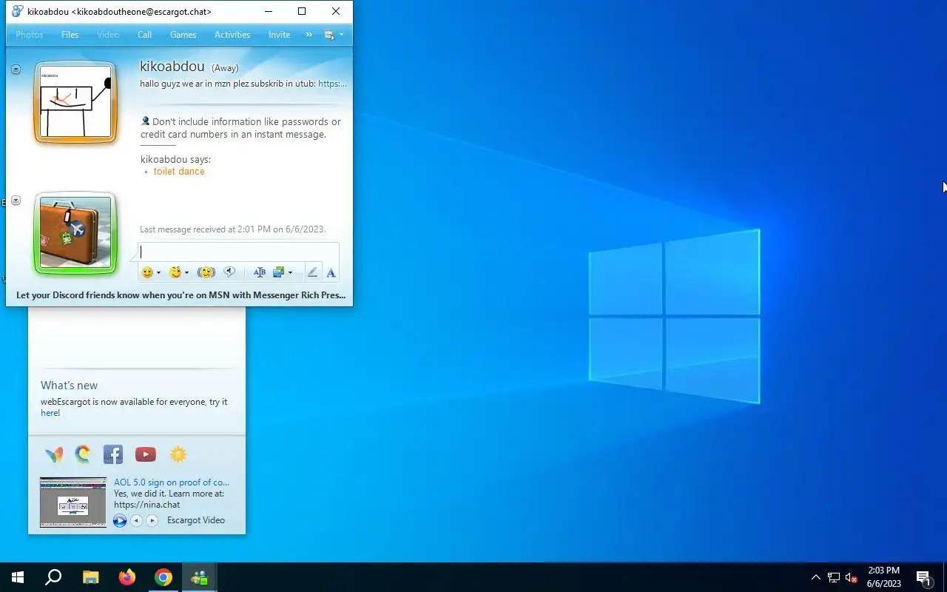Open the smiley emoticon picker
Screen dimensions: 947x592
[147, 272]
